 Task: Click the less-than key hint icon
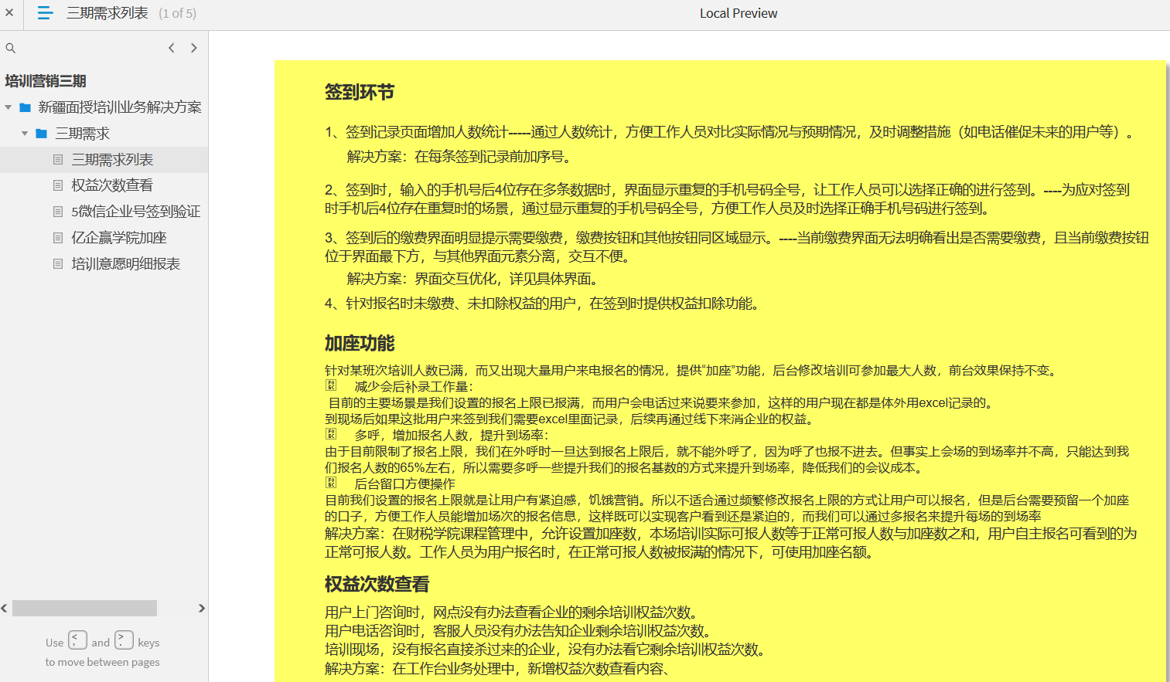[77, 640]
